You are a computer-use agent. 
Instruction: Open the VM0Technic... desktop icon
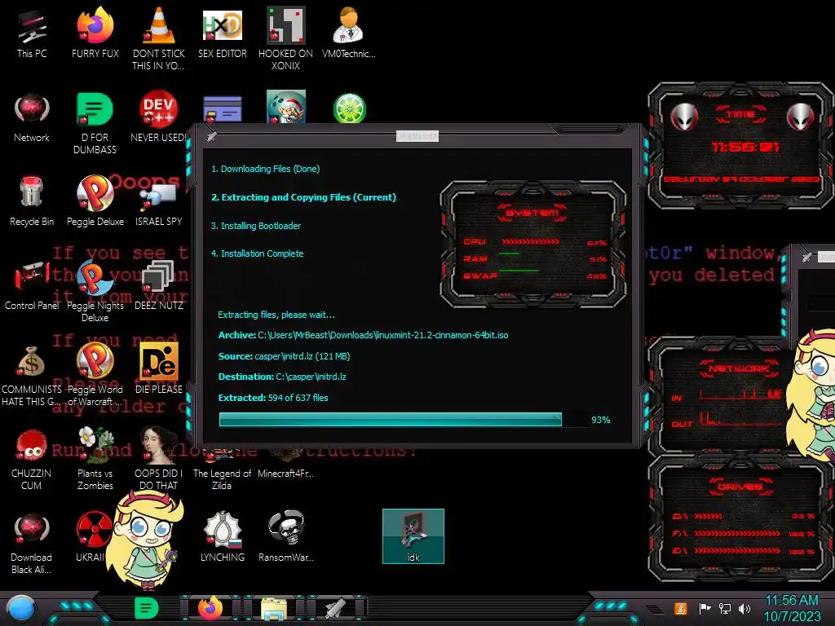[x=349, y=33]
